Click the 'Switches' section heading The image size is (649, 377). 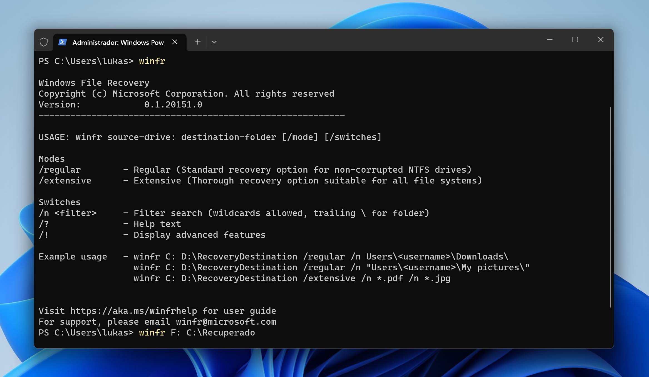pos(60,202)
